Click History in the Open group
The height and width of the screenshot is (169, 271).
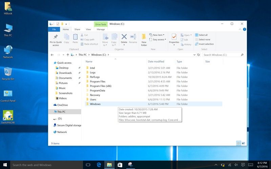[x=186, y=44]
